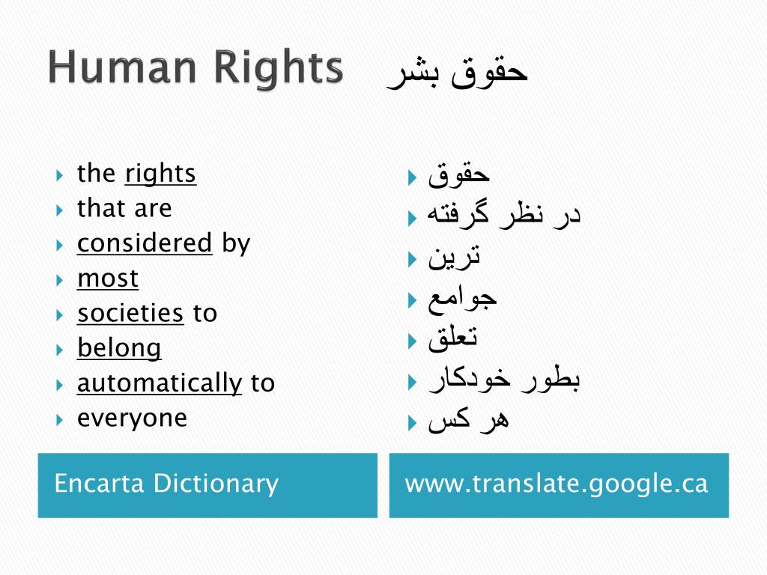
Task: Click the bullet arrow beside Persian حقوق
Action: (412, 177)
